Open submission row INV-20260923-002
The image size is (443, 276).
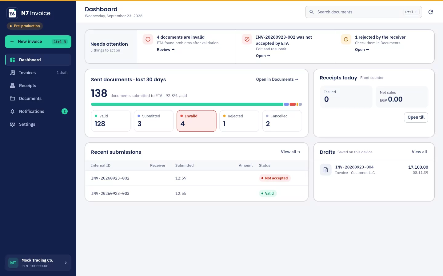tap(197, 178)
